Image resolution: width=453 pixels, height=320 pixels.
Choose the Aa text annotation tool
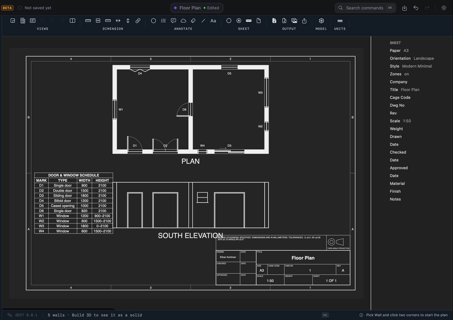click(213, 21)
